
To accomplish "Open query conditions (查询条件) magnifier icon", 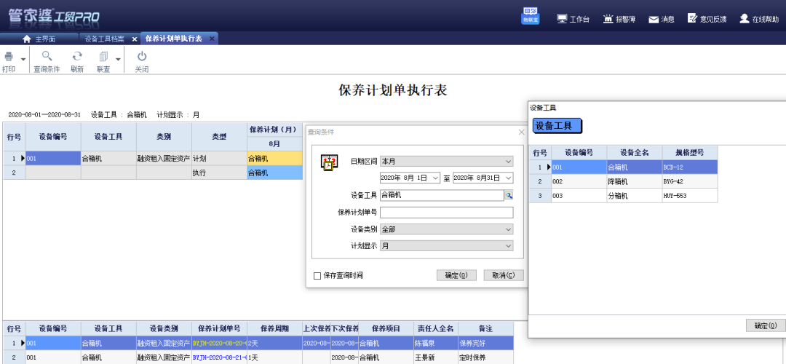I will 47,57.
